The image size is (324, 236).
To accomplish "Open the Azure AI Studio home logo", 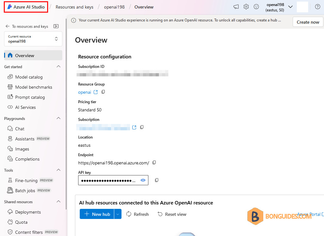I will (26, 7).
